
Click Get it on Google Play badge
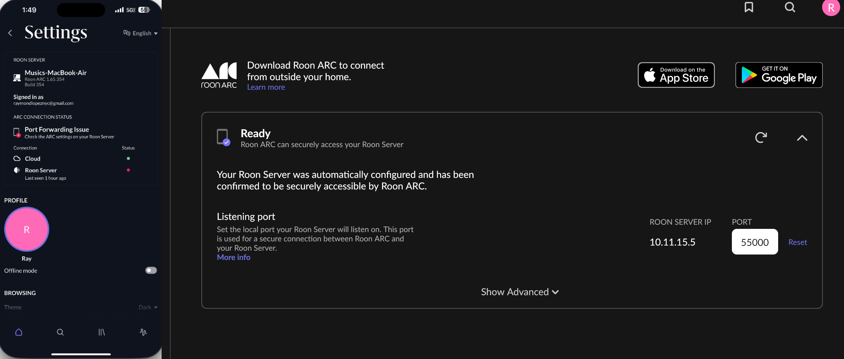tap(778, 75)
